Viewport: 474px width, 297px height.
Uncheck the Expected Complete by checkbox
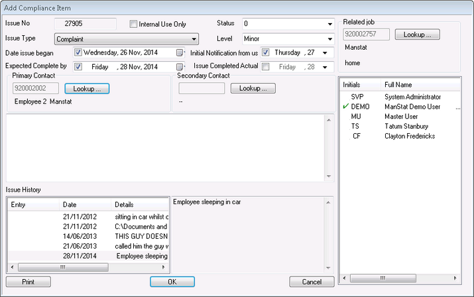(x=78, y=67)
